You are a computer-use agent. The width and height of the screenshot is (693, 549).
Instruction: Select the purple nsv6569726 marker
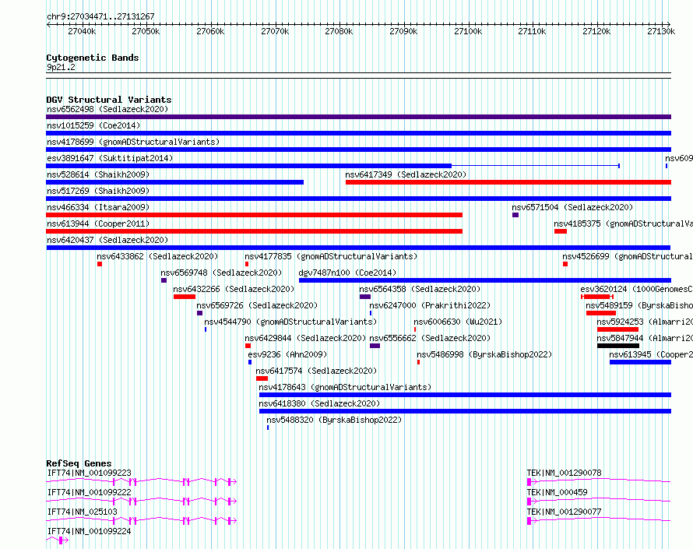(200, 313)
